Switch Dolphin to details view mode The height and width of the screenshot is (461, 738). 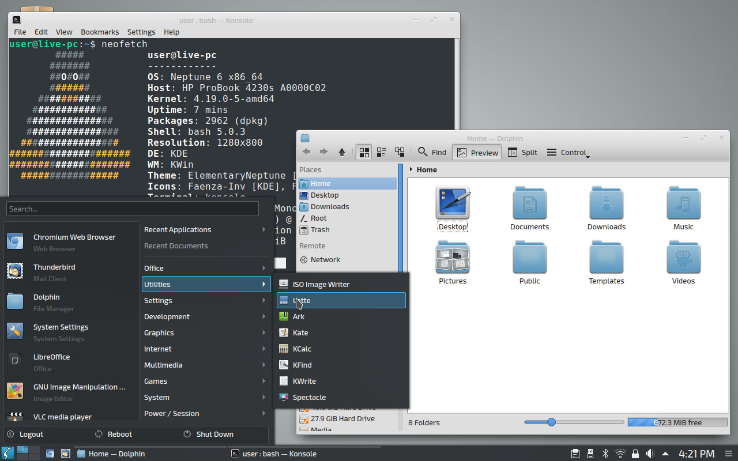[x=381, y=152]
